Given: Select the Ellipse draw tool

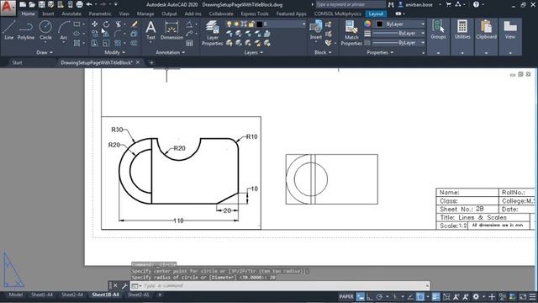Looking at the screenshot, I should [76, 34].
